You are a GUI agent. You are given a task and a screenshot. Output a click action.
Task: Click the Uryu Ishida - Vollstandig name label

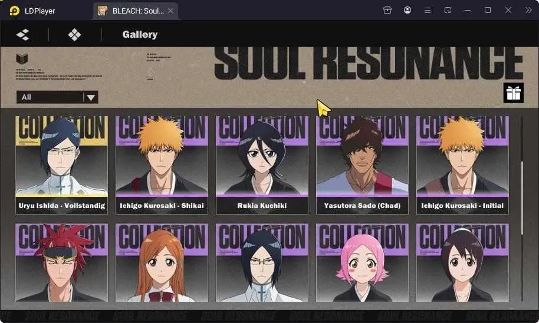(x=62, y=206)
